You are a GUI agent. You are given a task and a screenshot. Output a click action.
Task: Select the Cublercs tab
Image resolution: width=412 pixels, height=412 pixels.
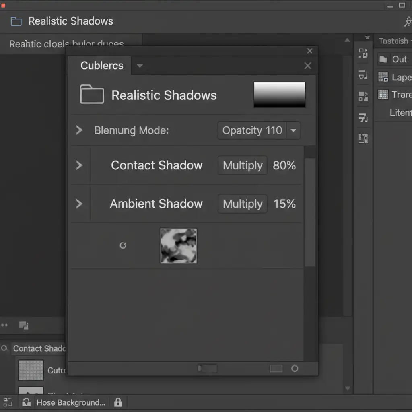[102, 66]
